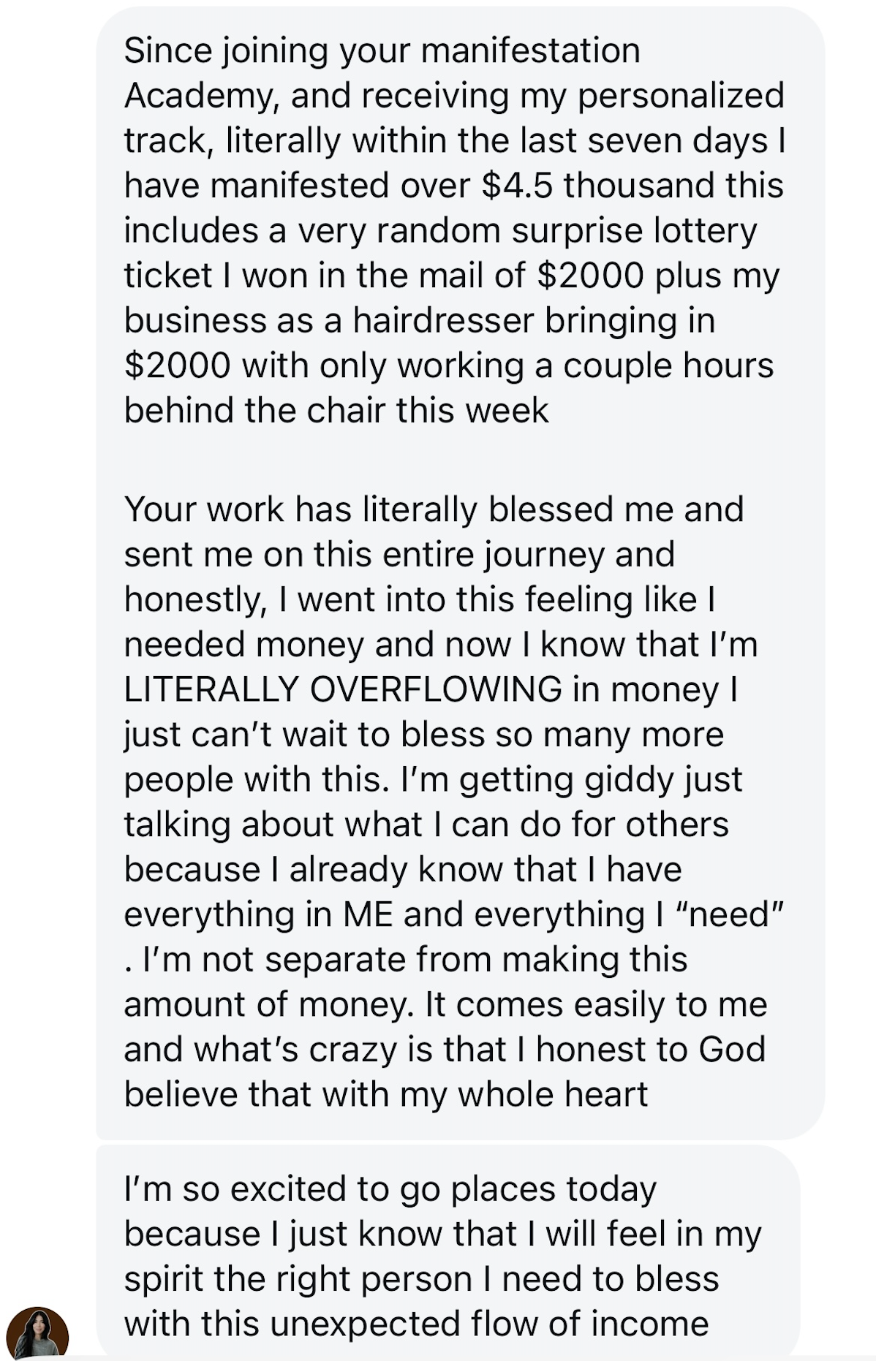Viewport: 876px width, 1361px height.
Task: Click the phrase "honest to God"
Action: click(x=650, y=1049)
